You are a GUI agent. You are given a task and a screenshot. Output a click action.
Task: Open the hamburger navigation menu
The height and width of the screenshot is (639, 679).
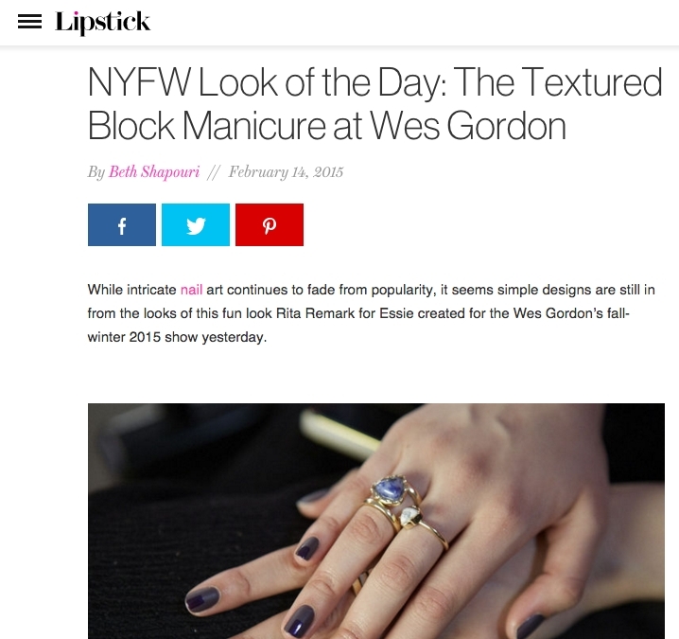[x=29, y=22]
